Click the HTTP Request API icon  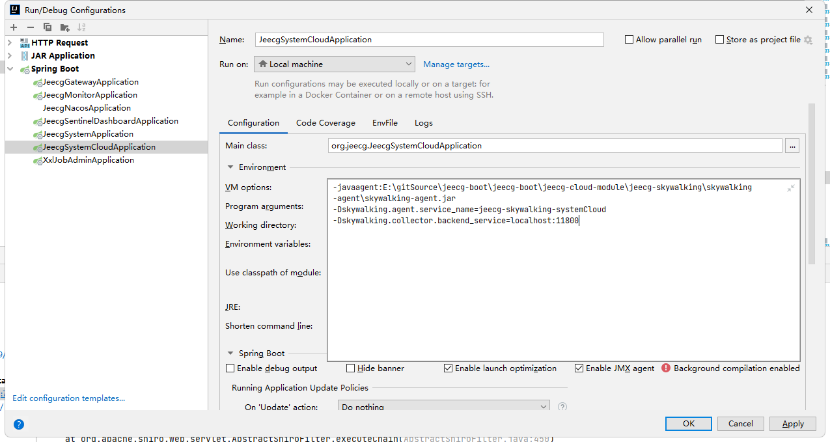click(x=25, y=43)
